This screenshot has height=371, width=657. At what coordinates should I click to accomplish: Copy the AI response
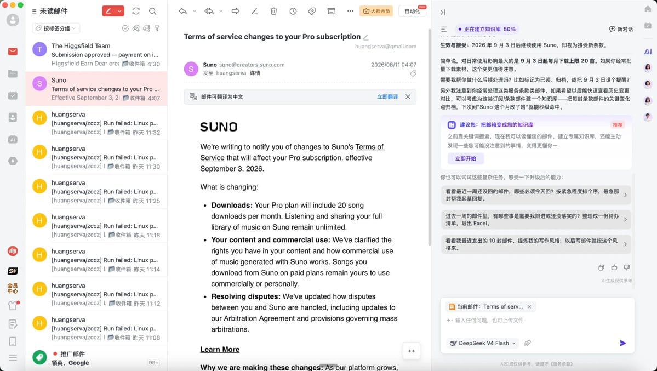[x=601, y=267]
